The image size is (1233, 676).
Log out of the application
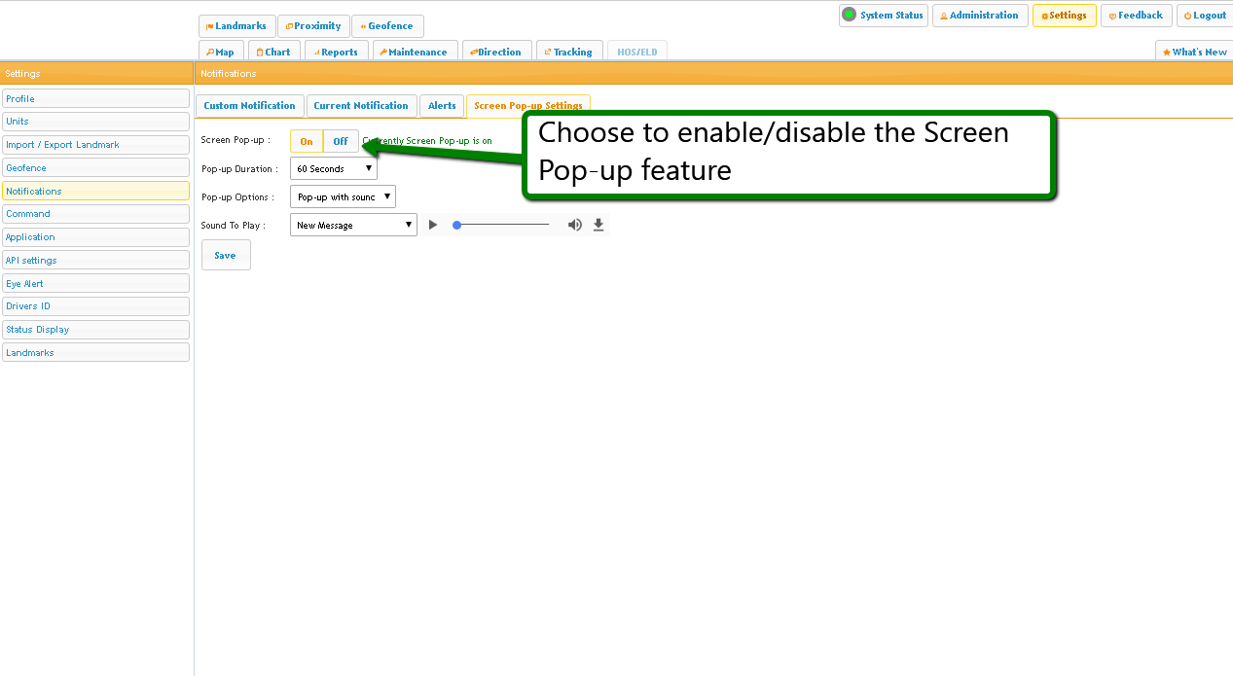(x=1204, y=16)
